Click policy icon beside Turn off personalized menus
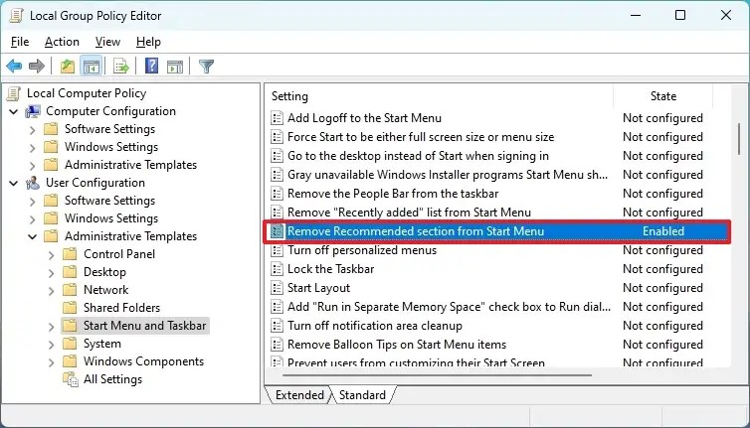 pos(277,250)
